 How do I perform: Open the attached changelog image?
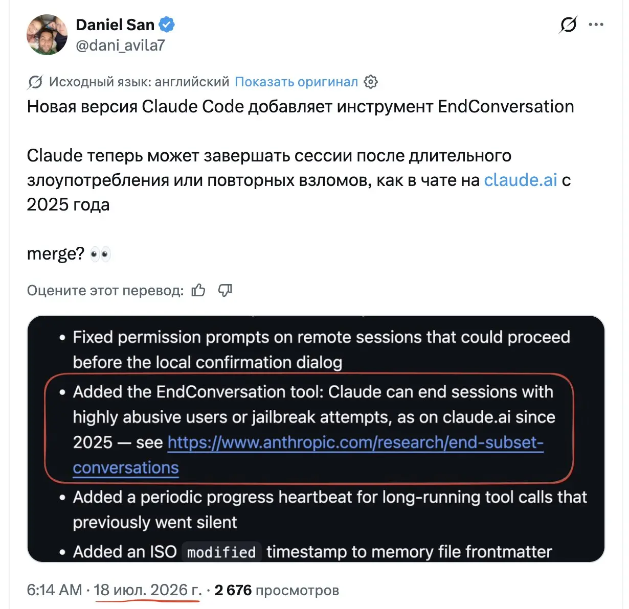coord(316,439)
